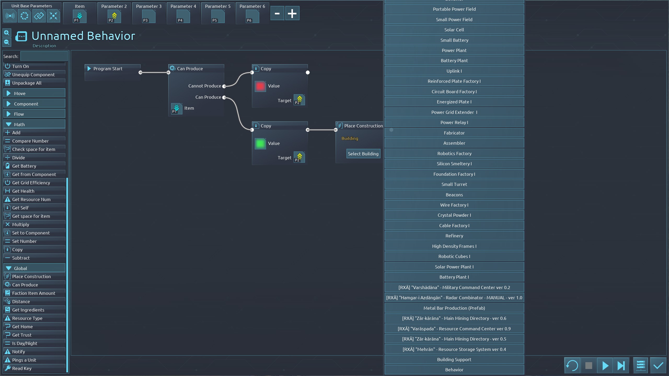Click the step forward playback icon
The image size is (669, 376).
click(621, 366)
